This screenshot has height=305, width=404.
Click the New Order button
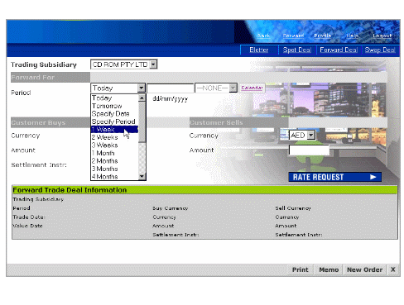point(364,269)
